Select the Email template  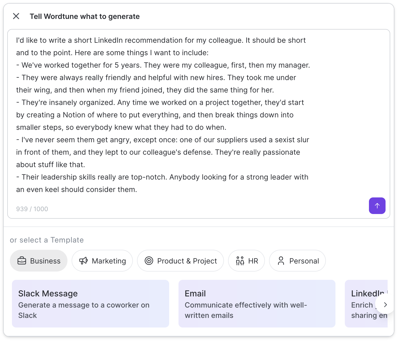[x=257, y=303]
